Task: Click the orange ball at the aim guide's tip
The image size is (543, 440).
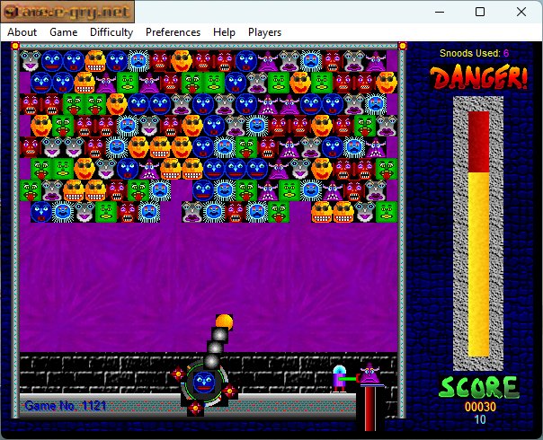Action: pos(224,322)
